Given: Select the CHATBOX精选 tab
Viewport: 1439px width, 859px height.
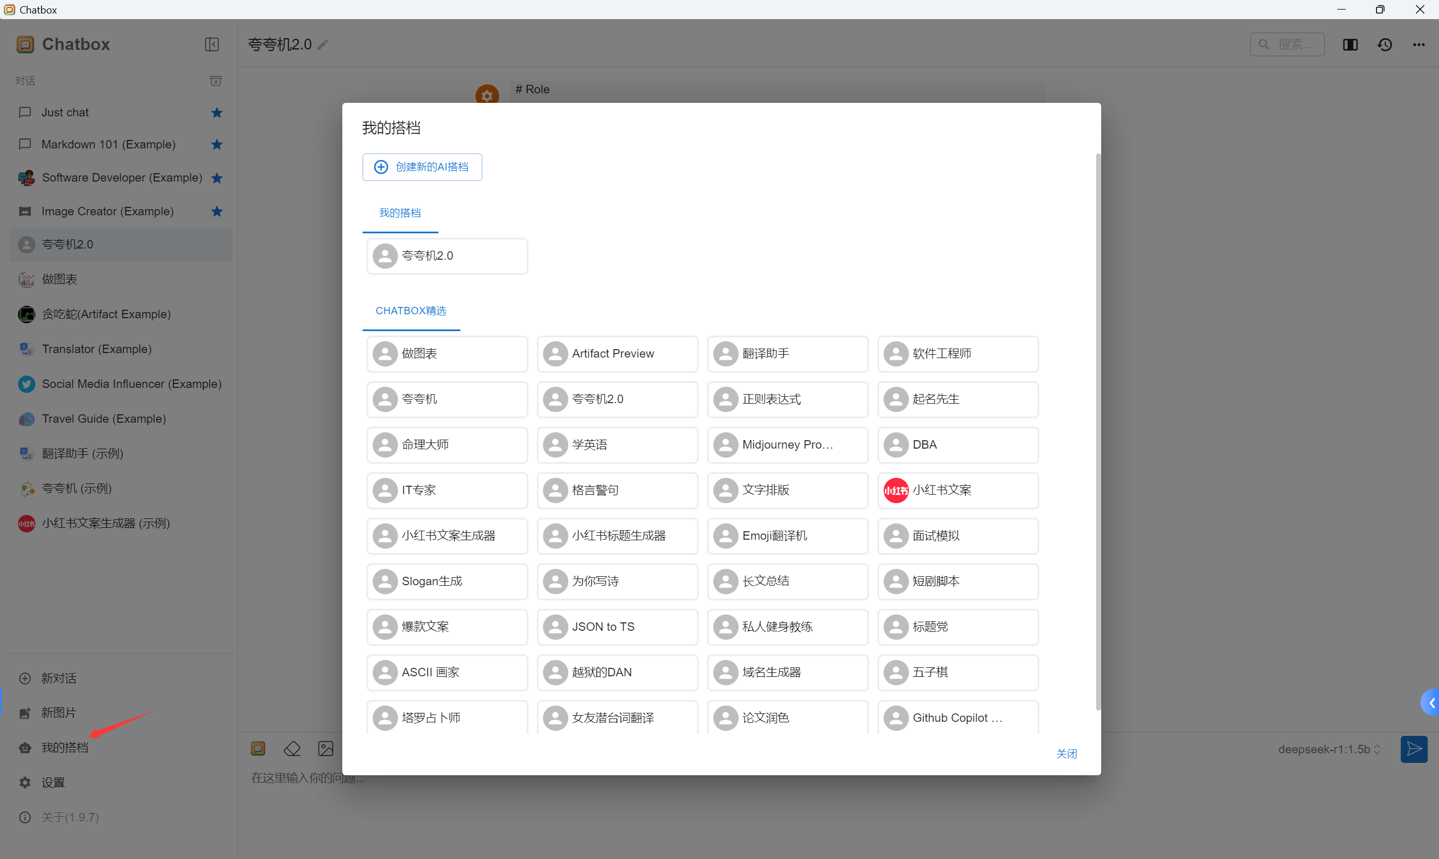Looking at the screenshot, I should coord(411,311).
